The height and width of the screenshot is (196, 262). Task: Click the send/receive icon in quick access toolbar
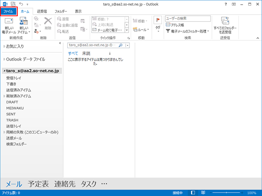click(13, 4)
